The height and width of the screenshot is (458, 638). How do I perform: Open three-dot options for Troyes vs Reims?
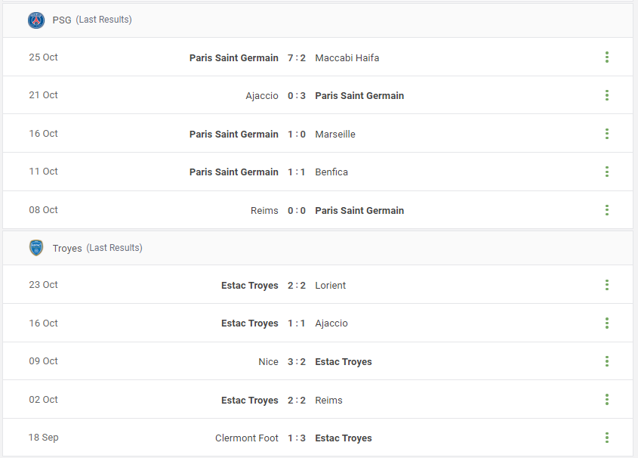(607, 399)
